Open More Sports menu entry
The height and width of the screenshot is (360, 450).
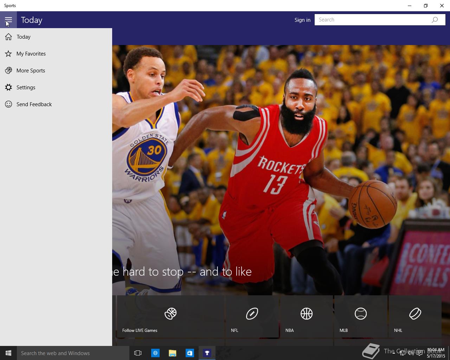coord(56,71)
